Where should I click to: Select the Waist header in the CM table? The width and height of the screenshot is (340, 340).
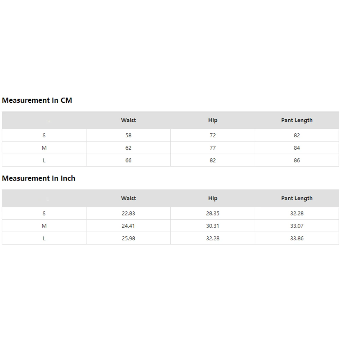pos(128,120)
